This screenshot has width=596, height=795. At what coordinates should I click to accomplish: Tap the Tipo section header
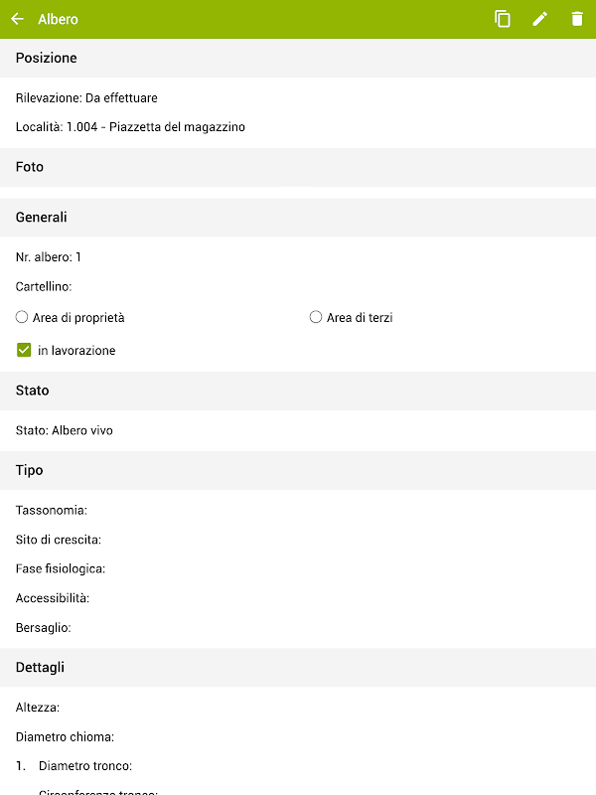click(x=30, y=470)
